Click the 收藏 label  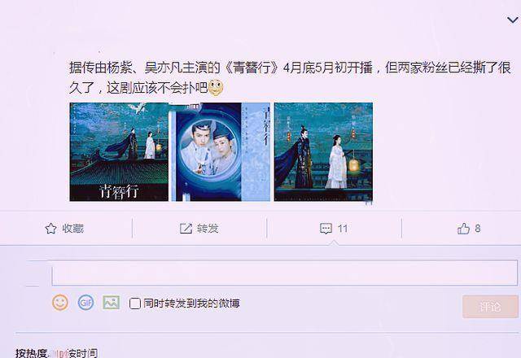(x=72, y=229)
